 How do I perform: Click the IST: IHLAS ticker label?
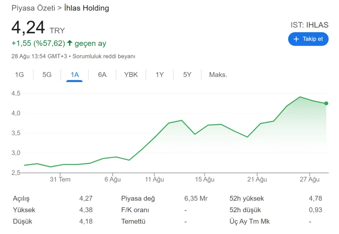click(x=309, y=25)
